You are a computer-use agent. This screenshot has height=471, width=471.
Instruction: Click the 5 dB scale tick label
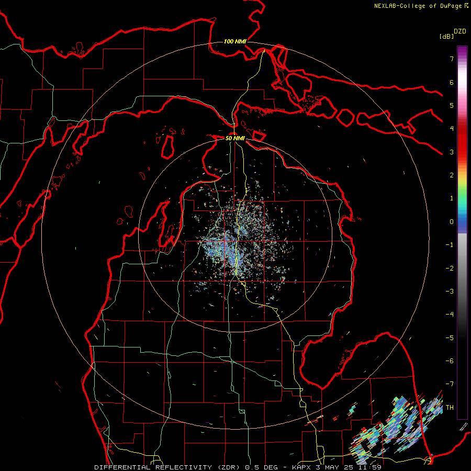(452, 105)
